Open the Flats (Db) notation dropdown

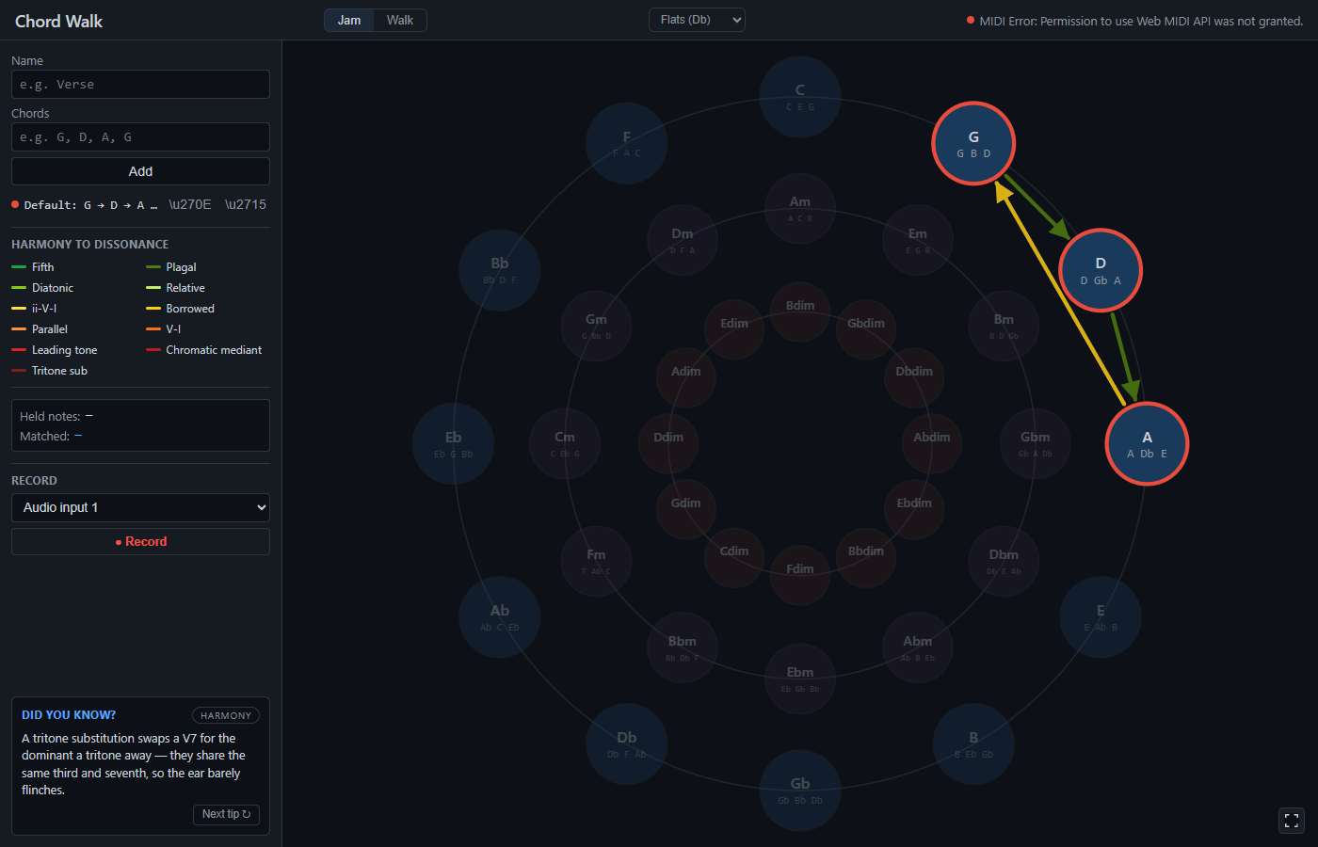pos(697,20)
